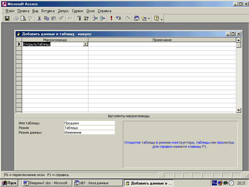The height and width of the screenshot is (187, 249).
Task: Open the Вид menu
Action: click(35, 11)
